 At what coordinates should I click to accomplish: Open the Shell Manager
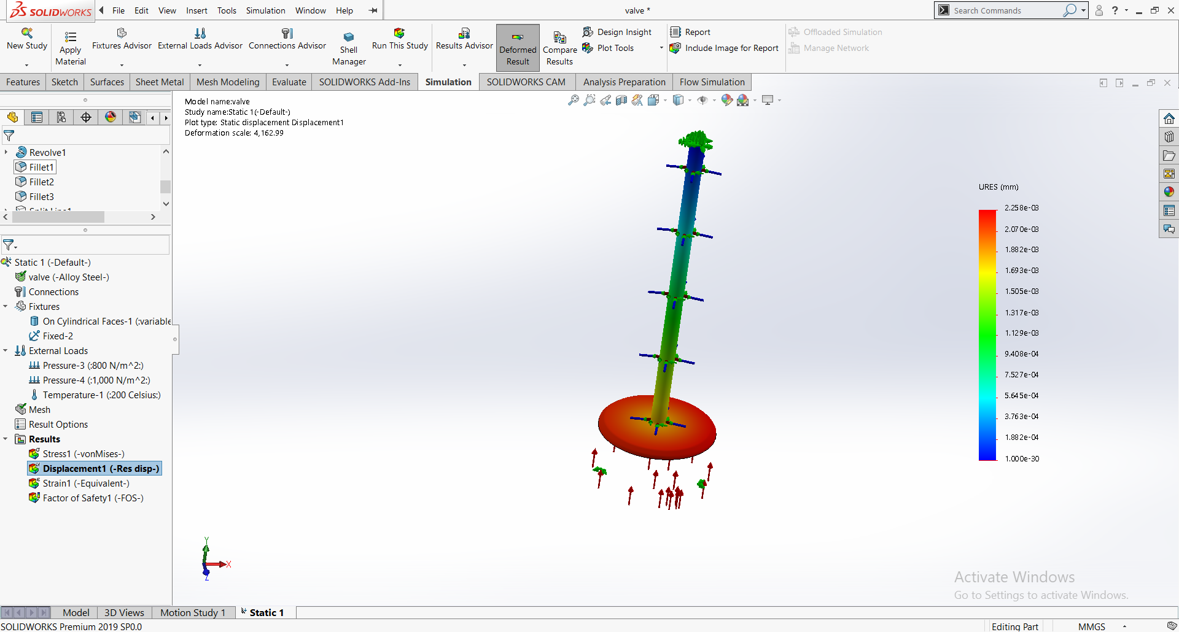click(349, 48)
